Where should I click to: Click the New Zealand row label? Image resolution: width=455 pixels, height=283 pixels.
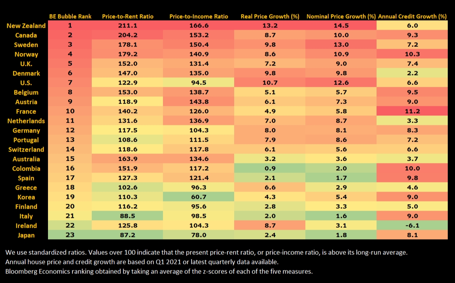pos(26,26)
